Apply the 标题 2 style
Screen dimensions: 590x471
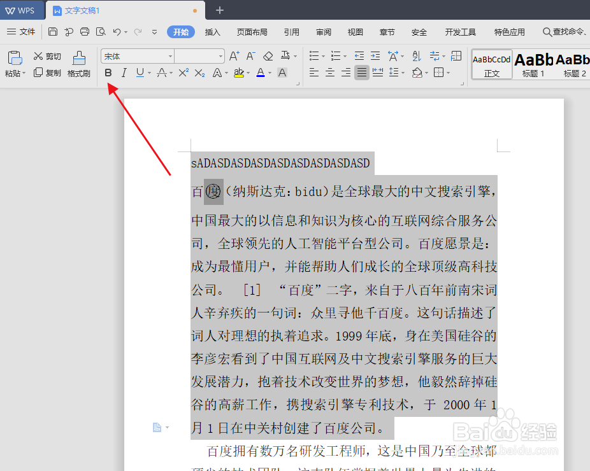(573, 65)
